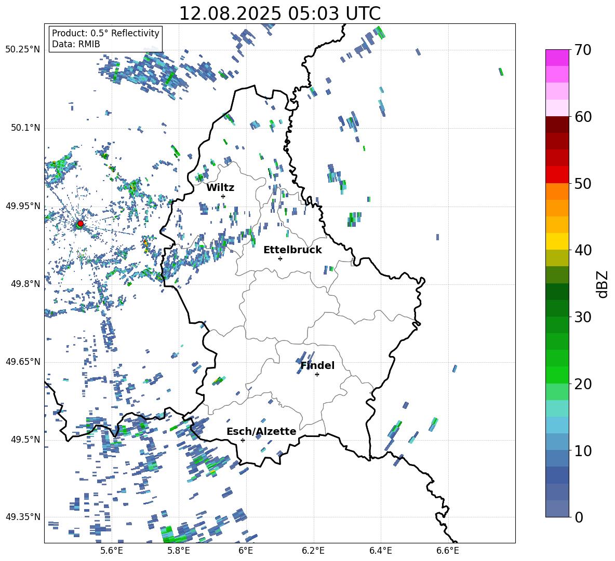Click the Findel city label
615x561 pixels.
[x=317, y=365]
